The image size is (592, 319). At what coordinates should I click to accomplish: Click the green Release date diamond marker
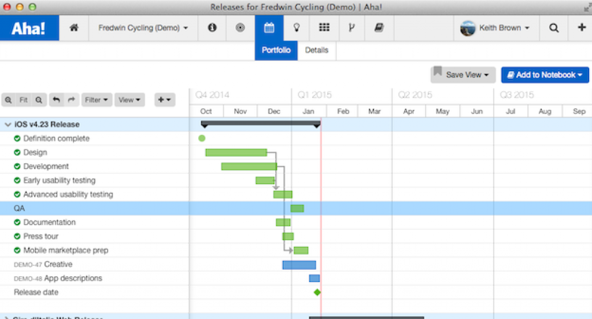point(317,292)
